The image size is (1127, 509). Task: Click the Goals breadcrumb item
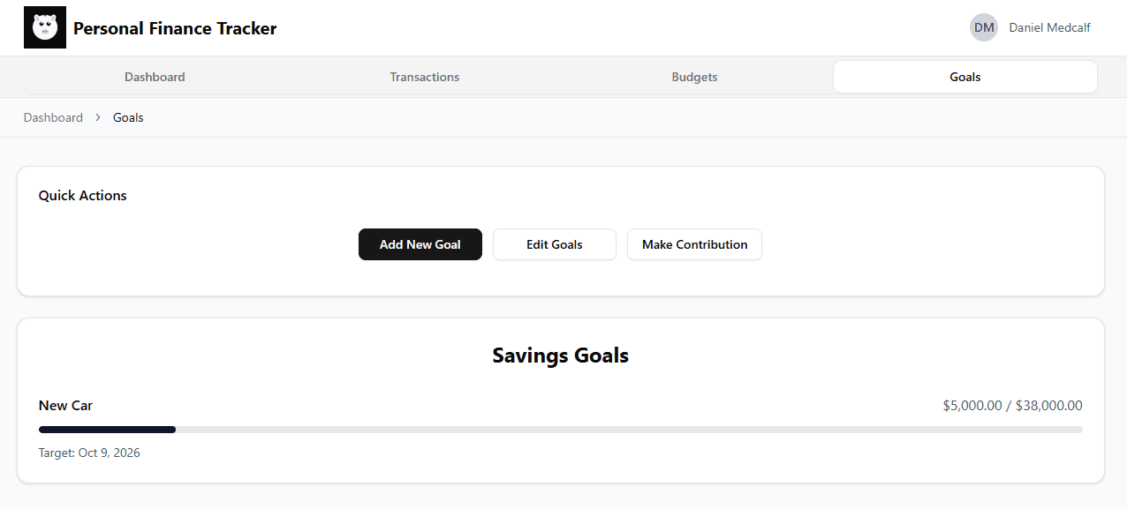click(x=128, y=117)
